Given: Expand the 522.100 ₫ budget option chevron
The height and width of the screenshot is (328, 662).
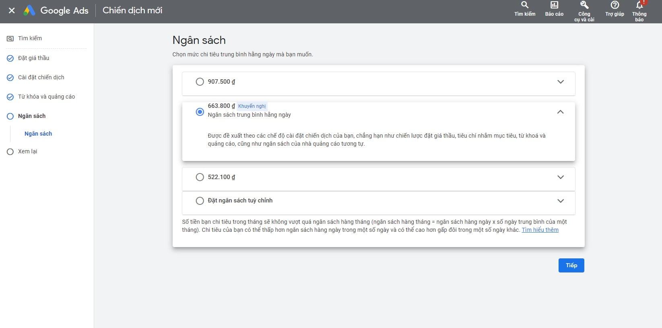Looking at the screenshot, I should (x=560, y=177).
